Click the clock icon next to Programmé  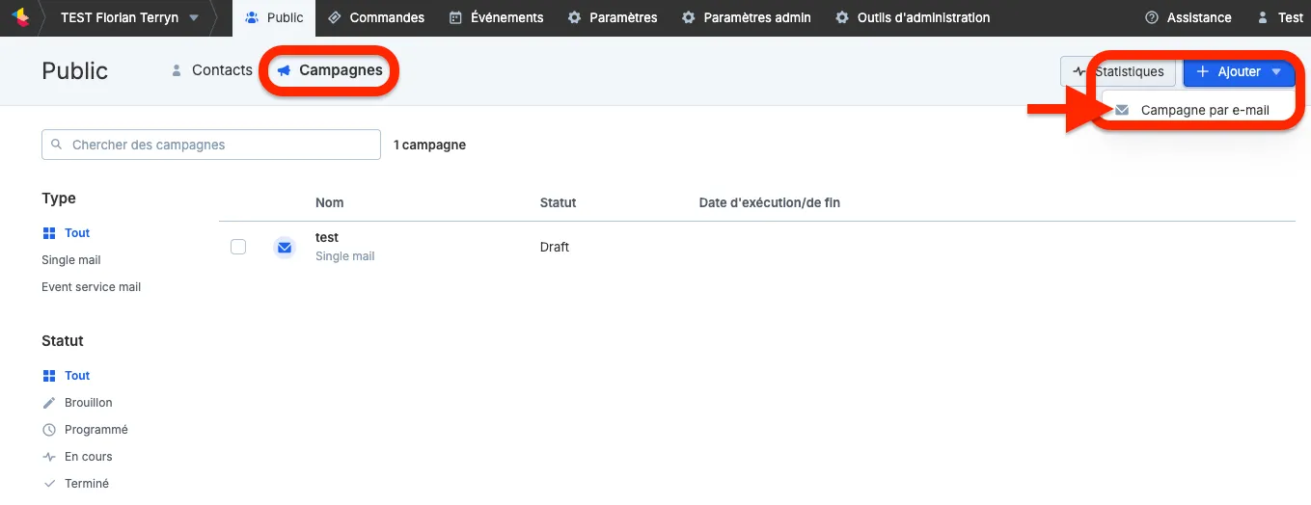point(50,430)
